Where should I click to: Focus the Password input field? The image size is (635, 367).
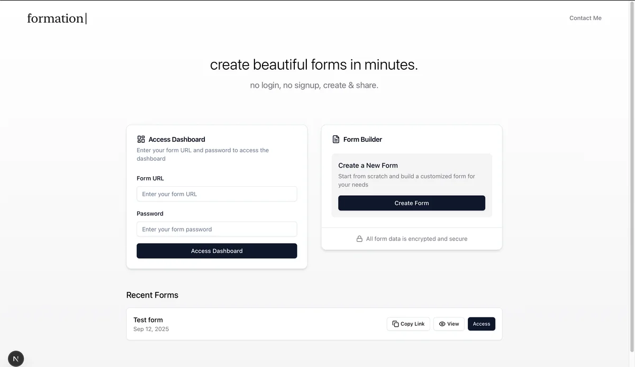pos(216,230)
